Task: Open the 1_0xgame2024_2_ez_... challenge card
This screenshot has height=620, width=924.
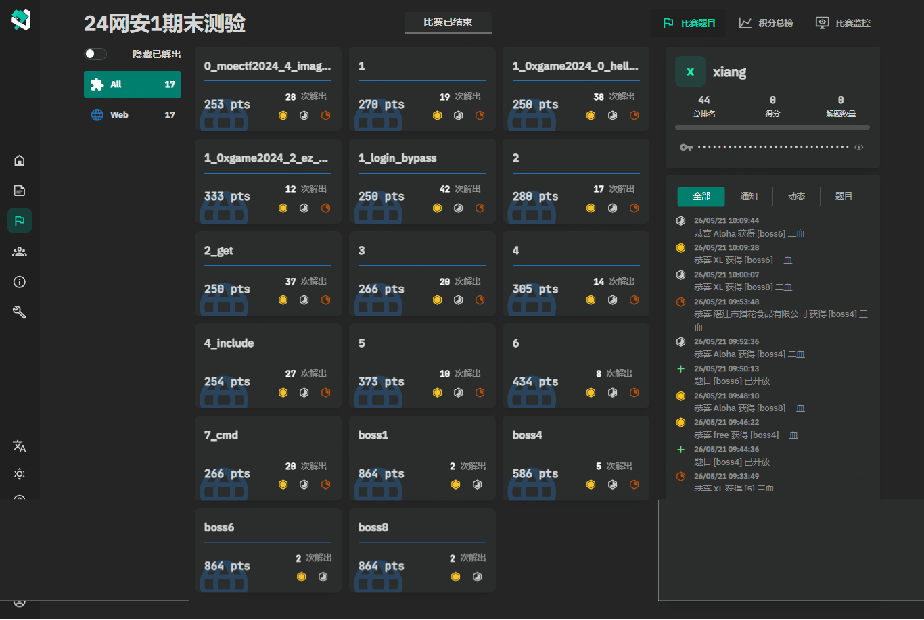Action: click(268, 181)
